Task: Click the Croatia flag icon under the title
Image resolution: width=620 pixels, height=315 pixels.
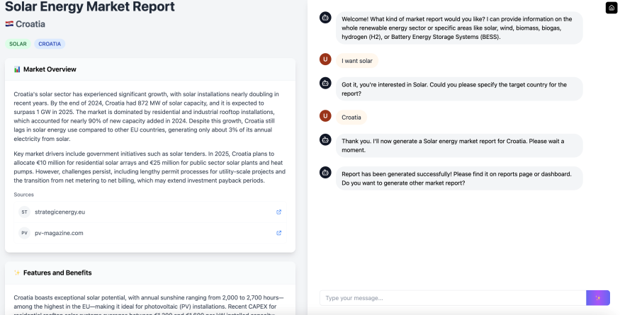Action: coord(9,24)
